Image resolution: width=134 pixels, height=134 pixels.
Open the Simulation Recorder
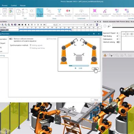point(68,13)
